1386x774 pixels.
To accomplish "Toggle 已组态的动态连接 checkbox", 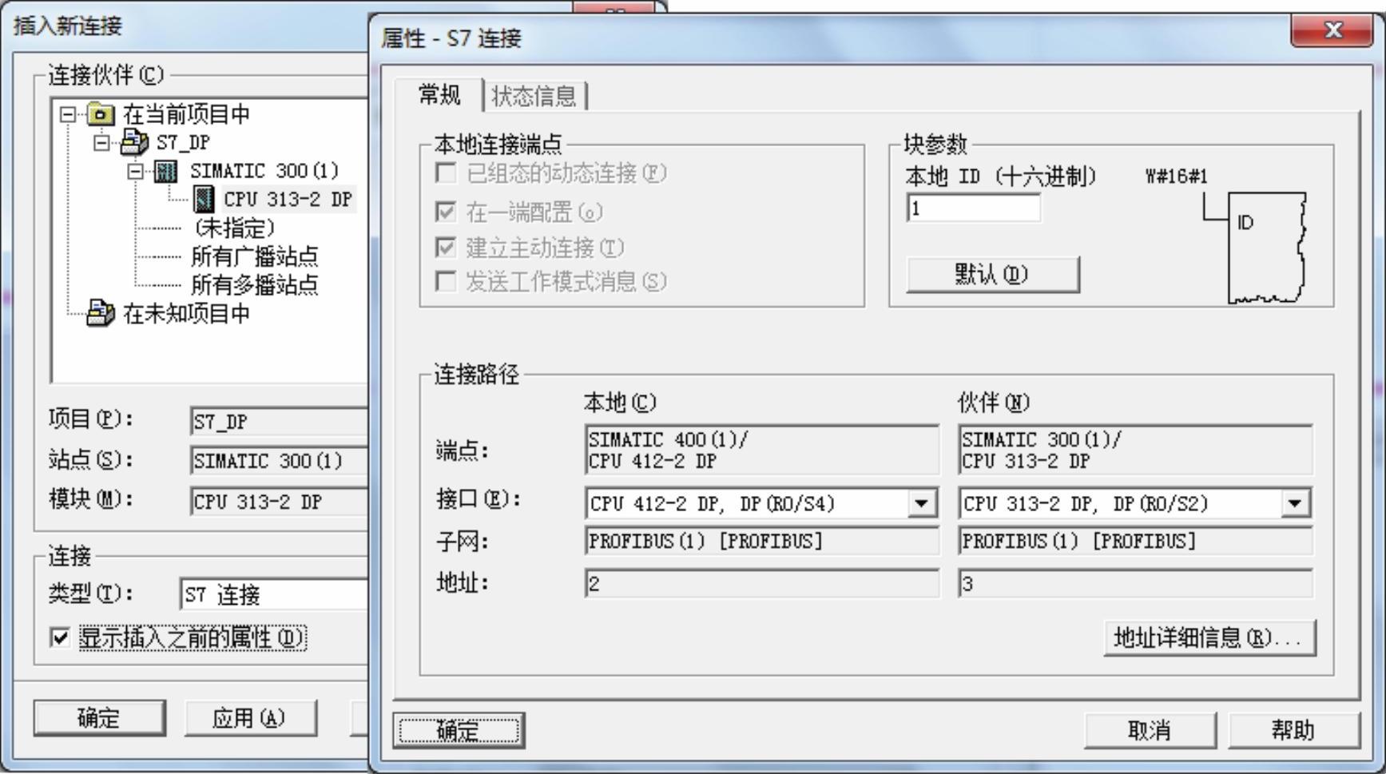I will [x=445, y=173].
